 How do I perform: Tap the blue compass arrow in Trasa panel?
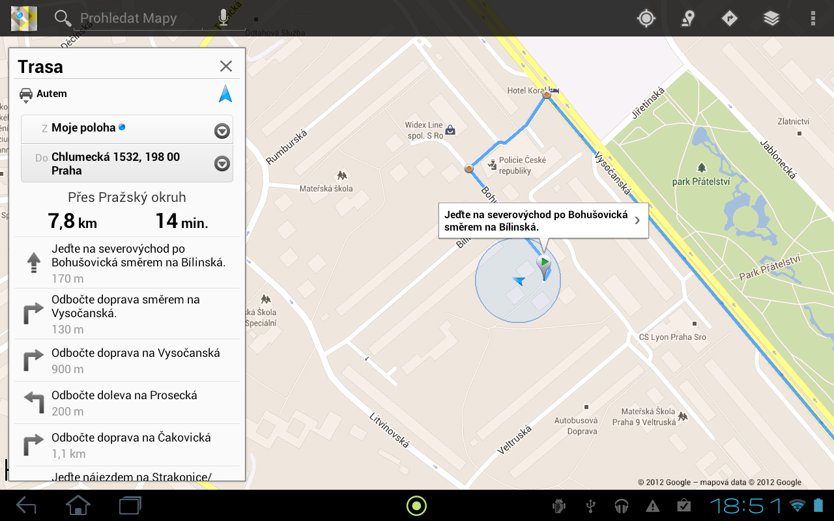225,93
